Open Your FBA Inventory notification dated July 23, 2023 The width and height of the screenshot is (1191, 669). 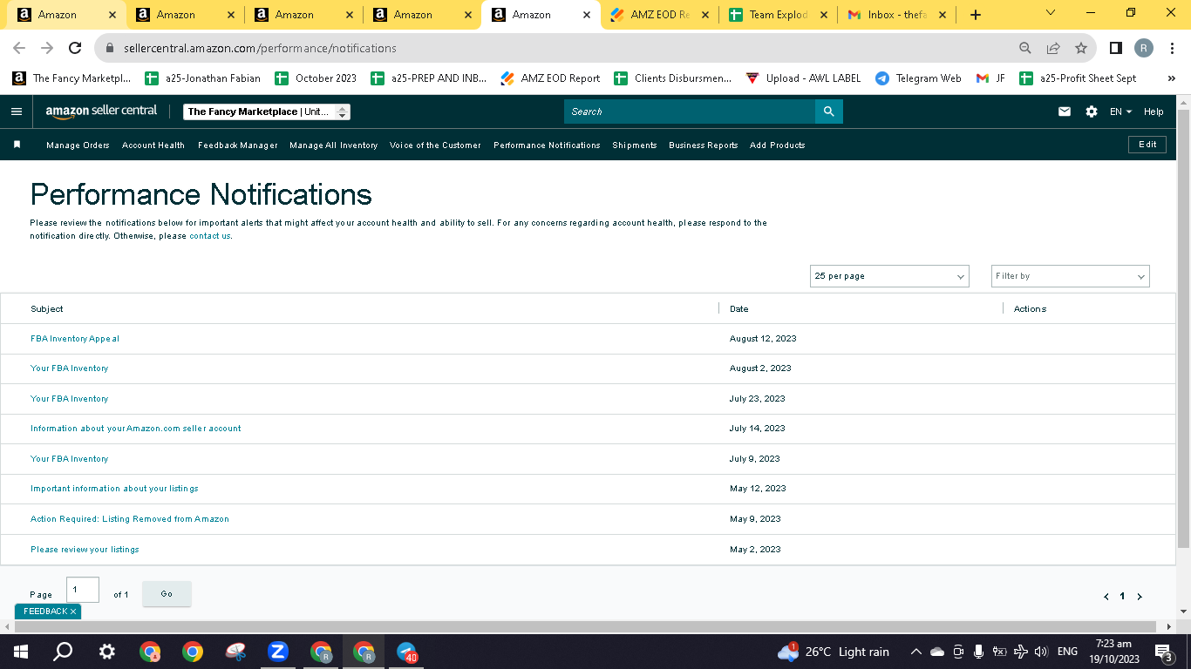tap(70, 399)
